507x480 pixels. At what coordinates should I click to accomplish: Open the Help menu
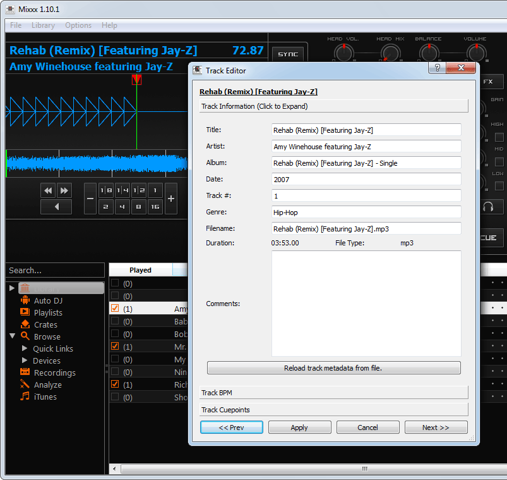click(x=109, y=25)
